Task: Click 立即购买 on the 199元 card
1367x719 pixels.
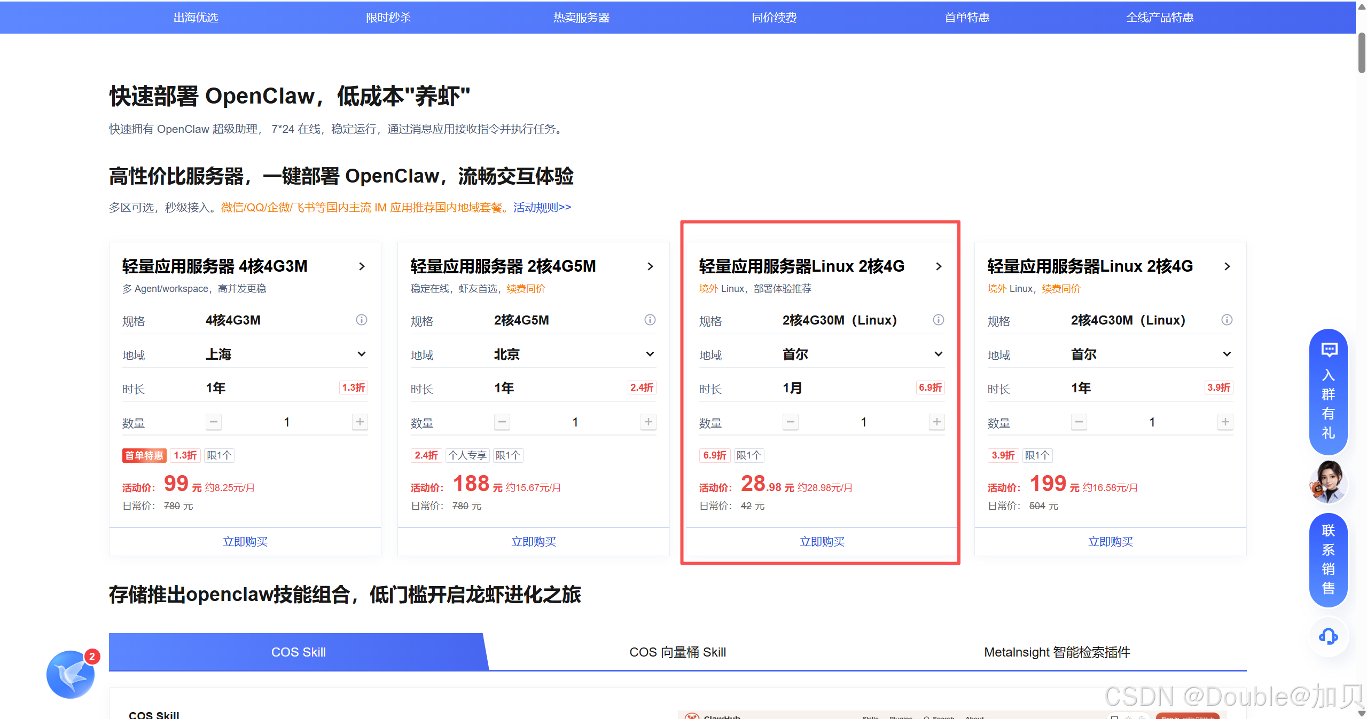Action: point(1111,541)
